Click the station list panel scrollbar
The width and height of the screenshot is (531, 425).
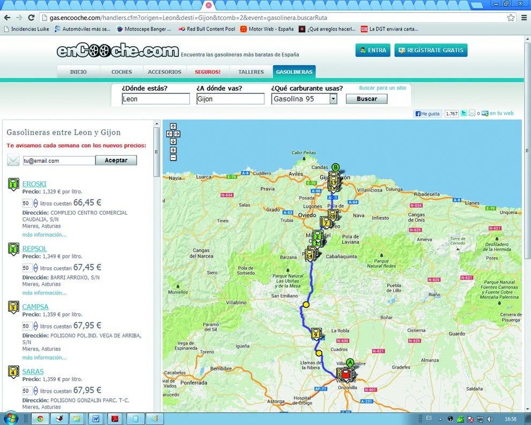(157, 152)
